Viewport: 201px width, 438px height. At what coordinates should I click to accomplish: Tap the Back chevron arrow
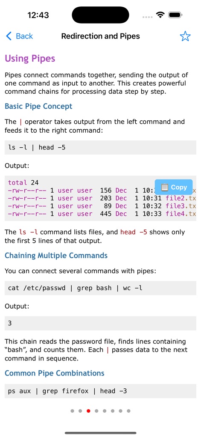pos(9,36)
